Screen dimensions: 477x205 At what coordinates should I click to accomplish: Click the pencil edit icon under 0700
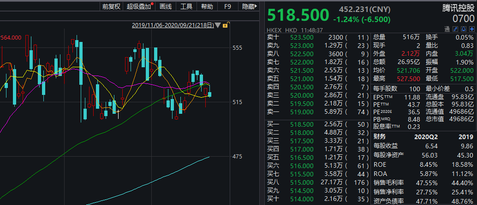455,29
